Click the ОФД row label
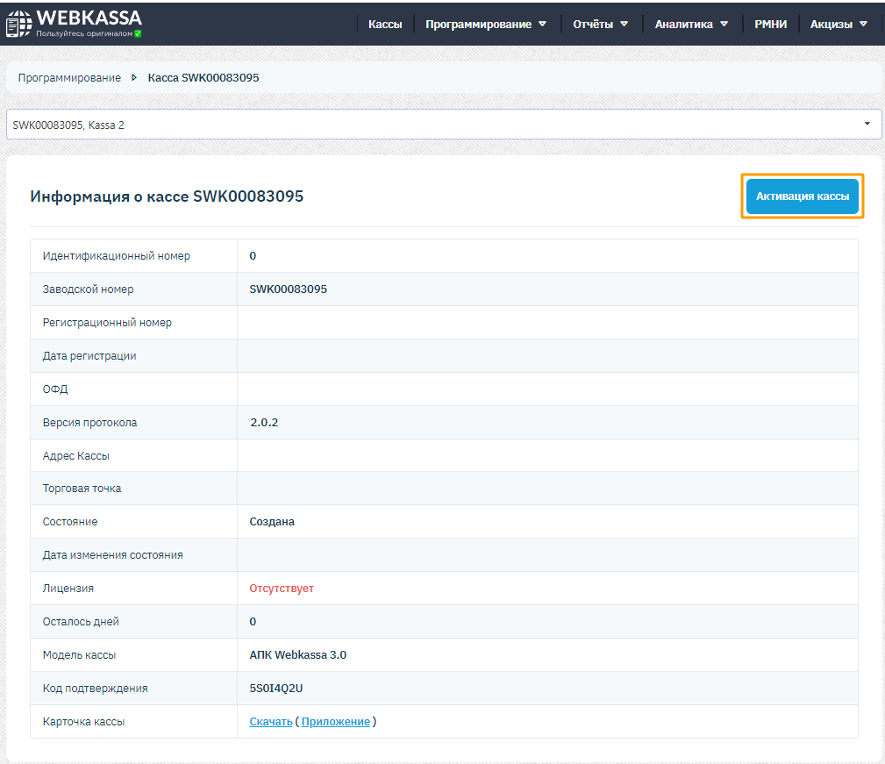885x764 pixels. click(55, 389)
